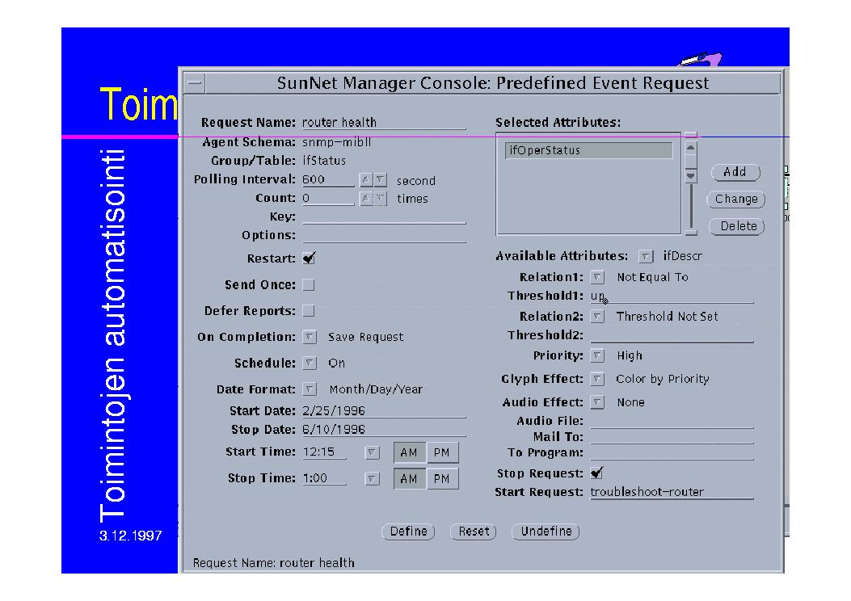The image size is (851, 601).
Task: Toggle the Restart checkbox
Action: click(309, 258)
